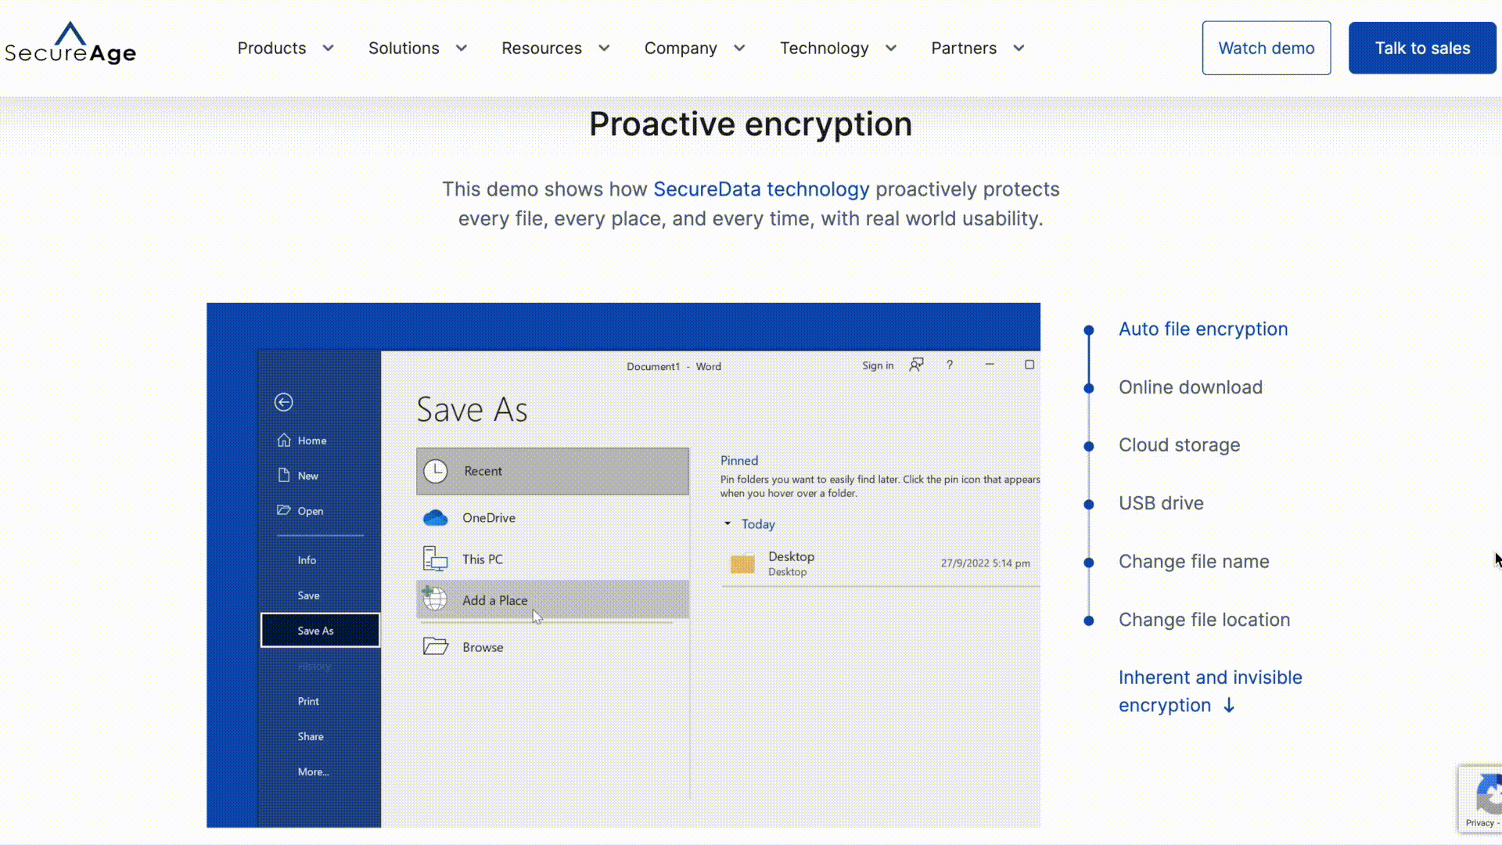Open the Solutions dropdown chevron
Viewport: 1502px width, 845px height.
(x=462, y=49)
